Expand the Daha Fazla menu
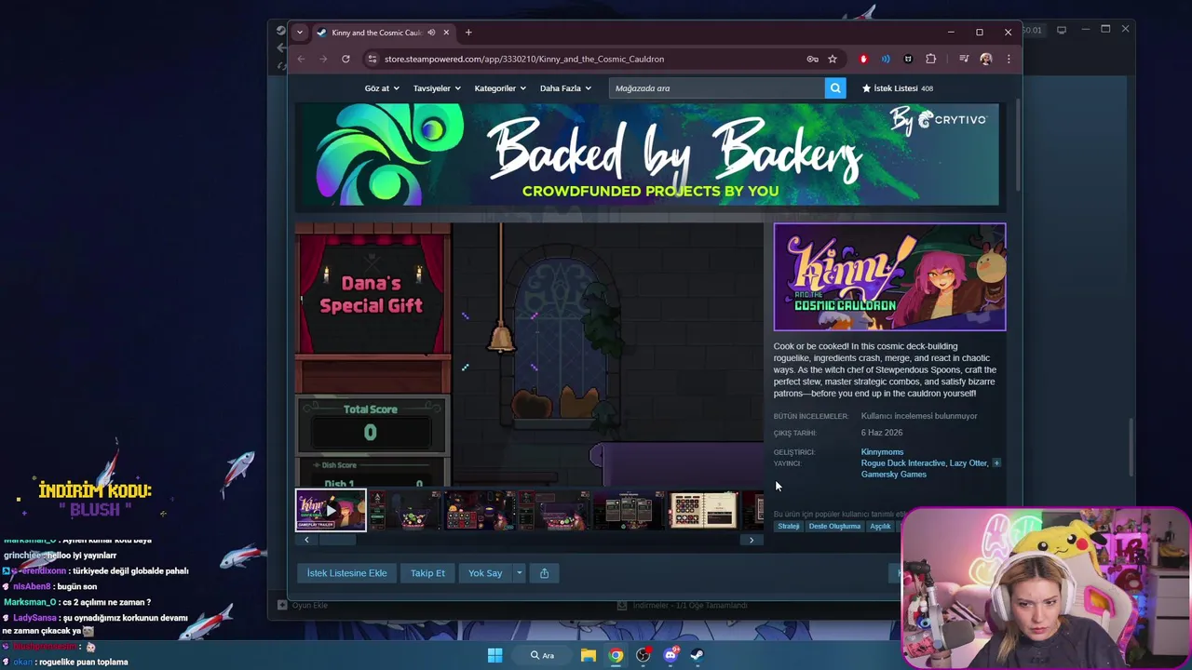 coord(565,88)
